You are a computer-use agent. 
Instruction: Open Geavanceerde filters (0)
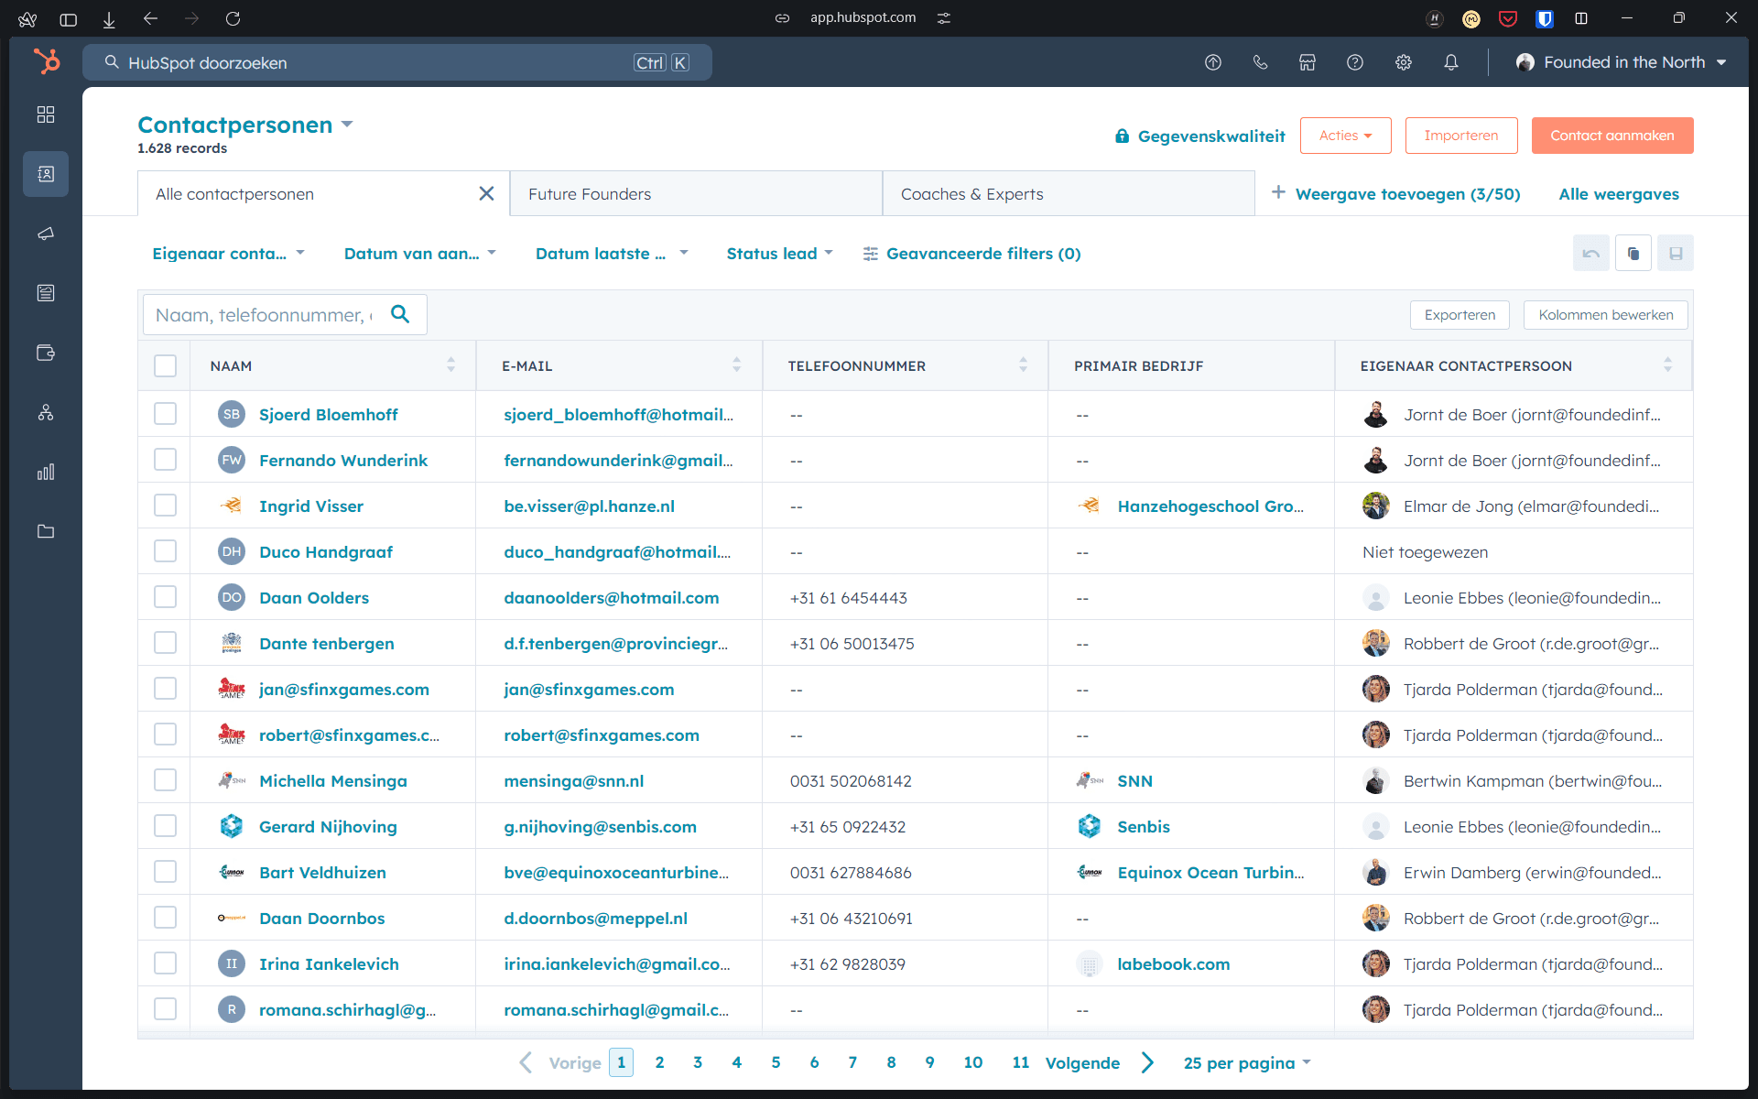click(x=971, y=254)
